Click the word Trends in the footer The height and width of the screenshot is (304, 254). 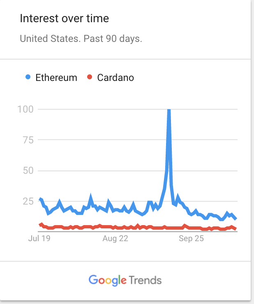click(x=145, y=281)
